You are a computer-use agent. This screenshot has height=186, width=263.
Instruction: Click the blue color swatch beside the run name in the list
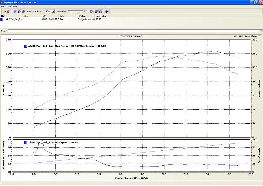click(2, 19)
